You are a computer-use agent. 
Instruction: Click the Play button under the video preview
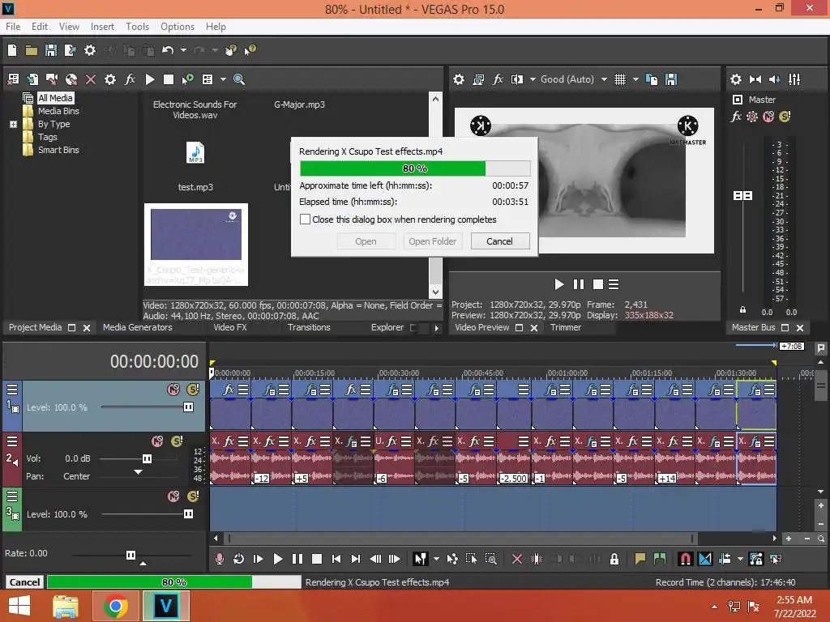point(559,284)
